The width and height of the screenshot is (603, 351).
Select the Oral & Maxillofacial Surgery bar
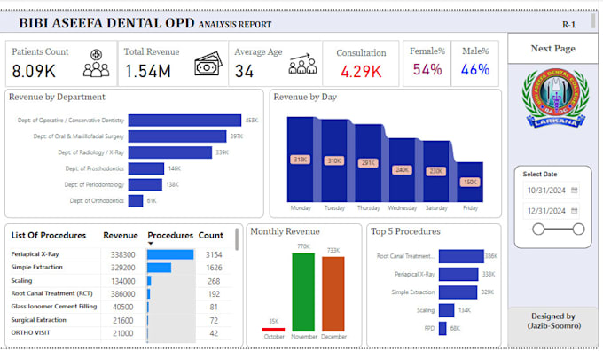pyautogui.click(x=177, y=136)
